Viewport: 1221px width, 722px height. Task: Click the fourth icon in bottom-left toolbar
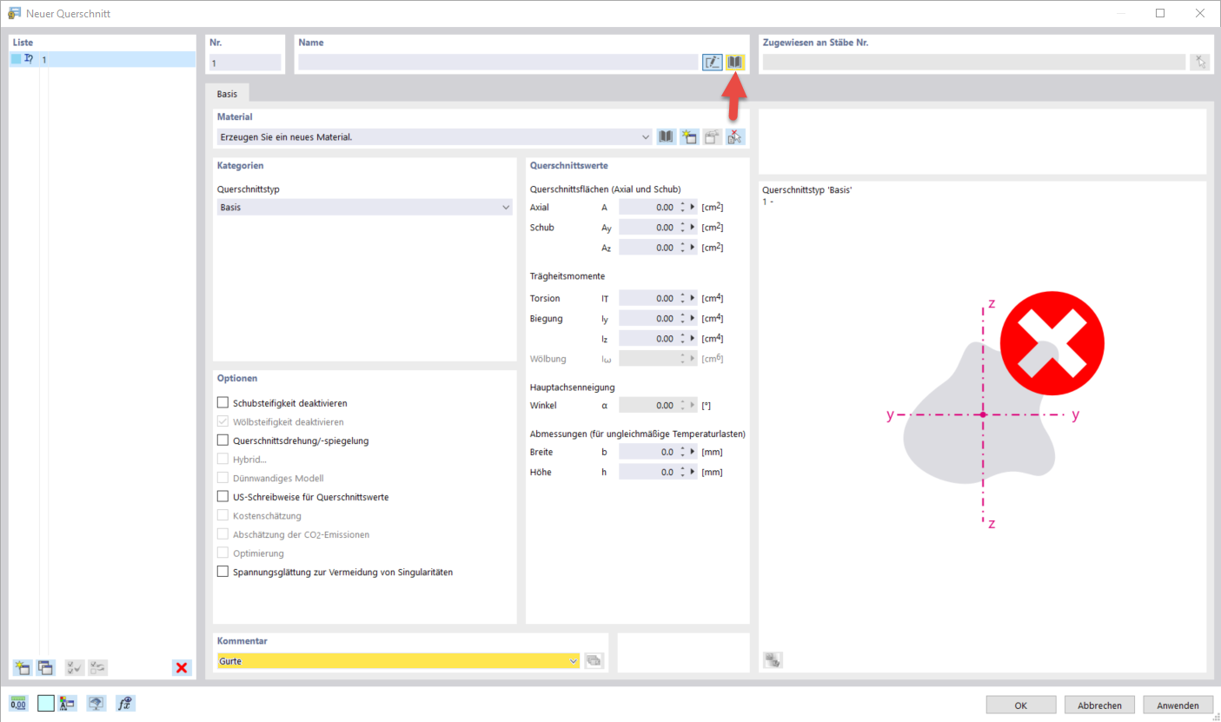(96, 704)
